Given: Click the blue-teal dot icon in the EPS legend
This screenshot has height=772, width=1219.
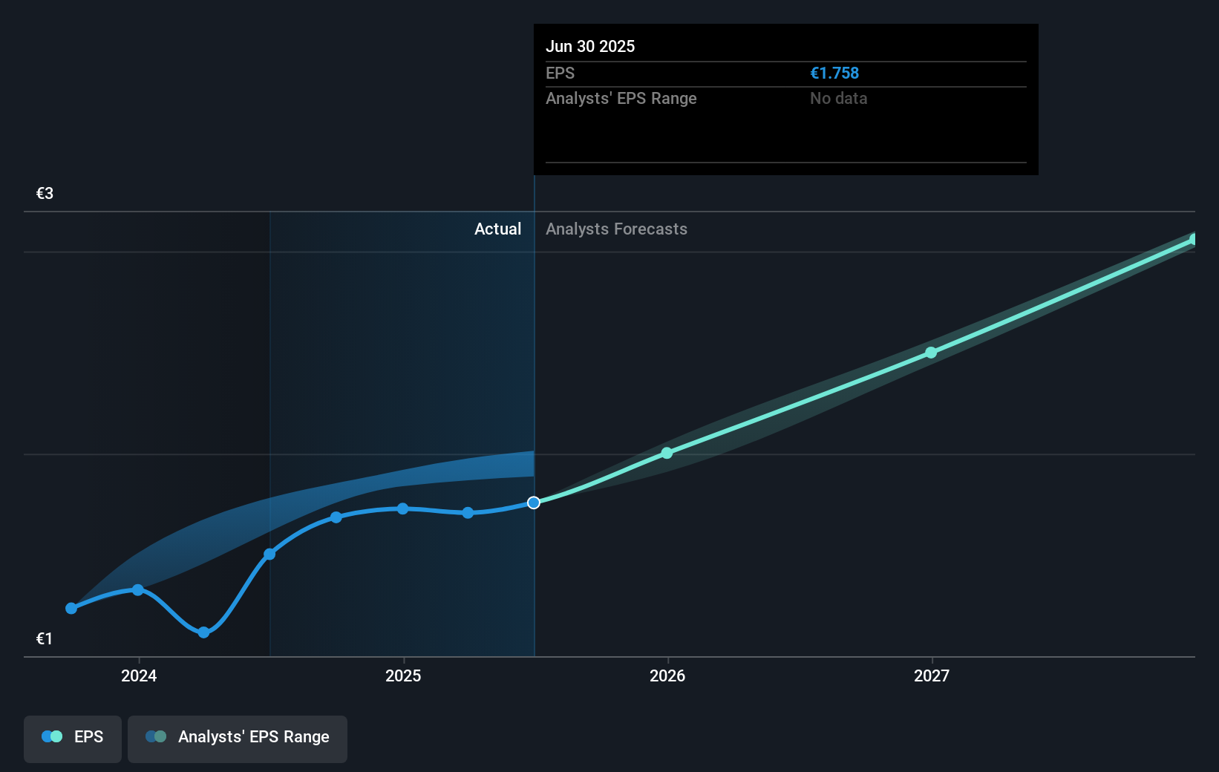Looking at the screenshot, I should coord(51,736).
